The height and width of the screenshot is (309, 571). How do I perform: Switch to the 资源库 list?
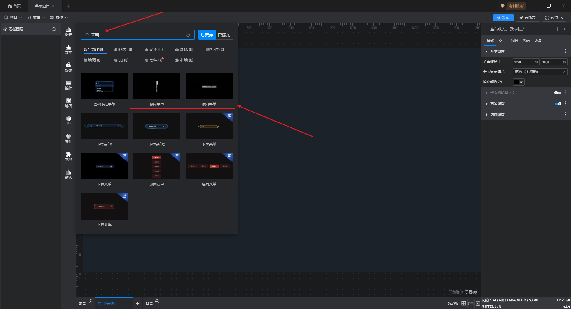point(207,35)
